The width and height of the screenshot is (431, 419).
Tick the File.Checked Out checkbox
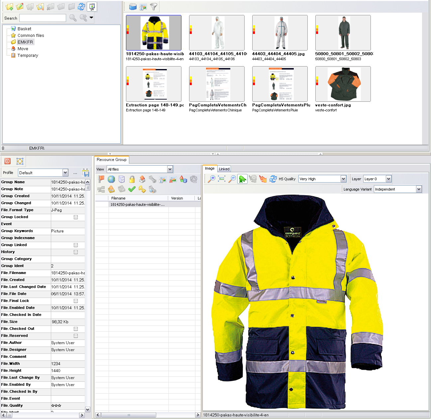point(76,329)
